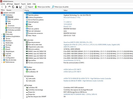Go forward with the right arrow icon
This screenshot has width=133, height=99.
pos(6,7)
